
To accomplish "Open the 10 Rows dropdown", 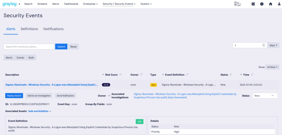I will pos(272,67).
